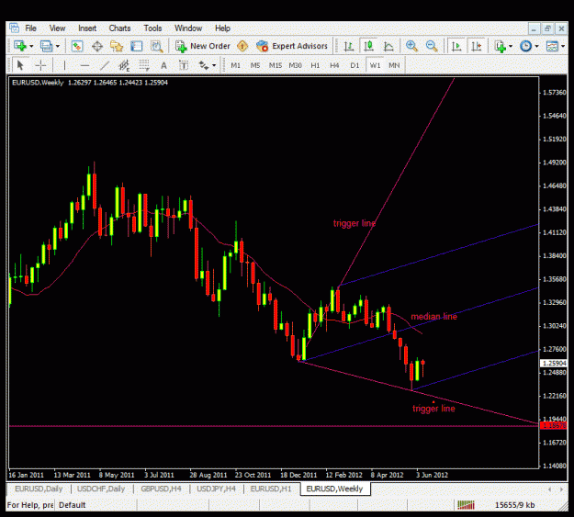Toggle Expert Advisors on or off
This screenshot has width=574, height=517.
pyautogui.click(x=292, y=46)
